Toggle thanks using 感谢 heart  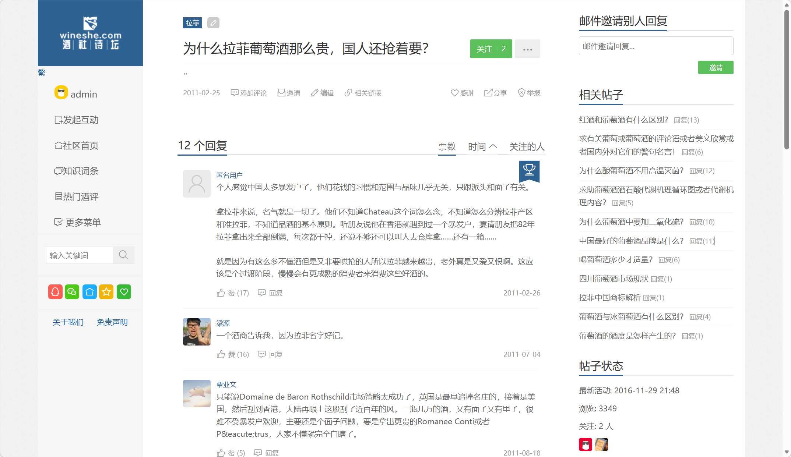(462, 93)
